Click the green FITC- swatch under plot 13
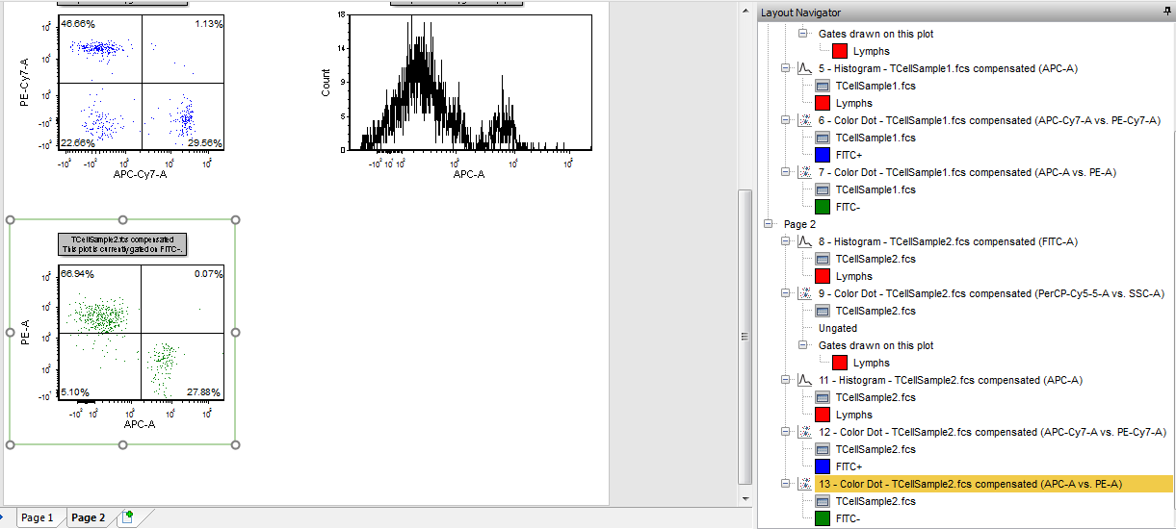 click(823, 518)
